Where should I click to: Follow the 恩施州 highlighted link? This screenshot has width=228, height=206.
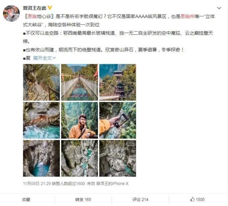click(x=188, y=16)
